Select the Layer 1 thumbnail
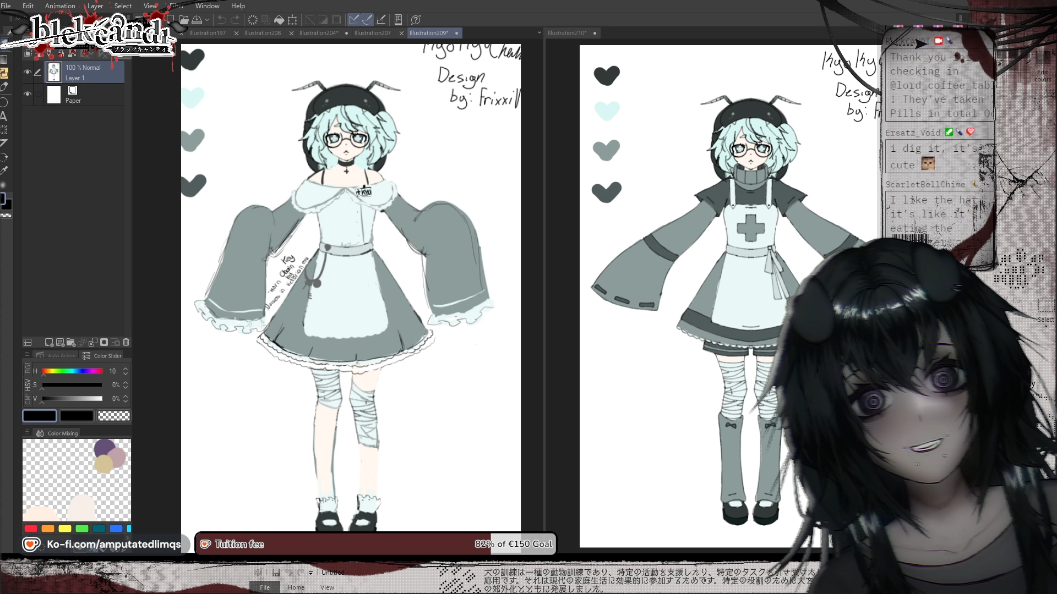 (x=54, y=72)
